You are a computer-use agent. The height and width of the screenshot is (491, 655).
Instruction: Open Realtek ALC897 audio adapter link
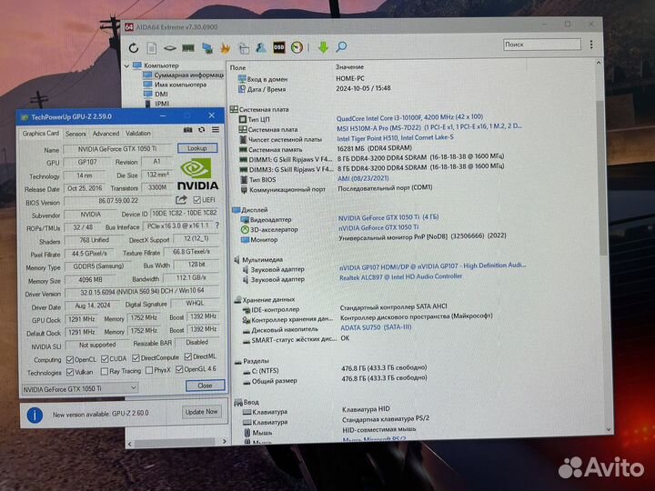tap(400, 276)
